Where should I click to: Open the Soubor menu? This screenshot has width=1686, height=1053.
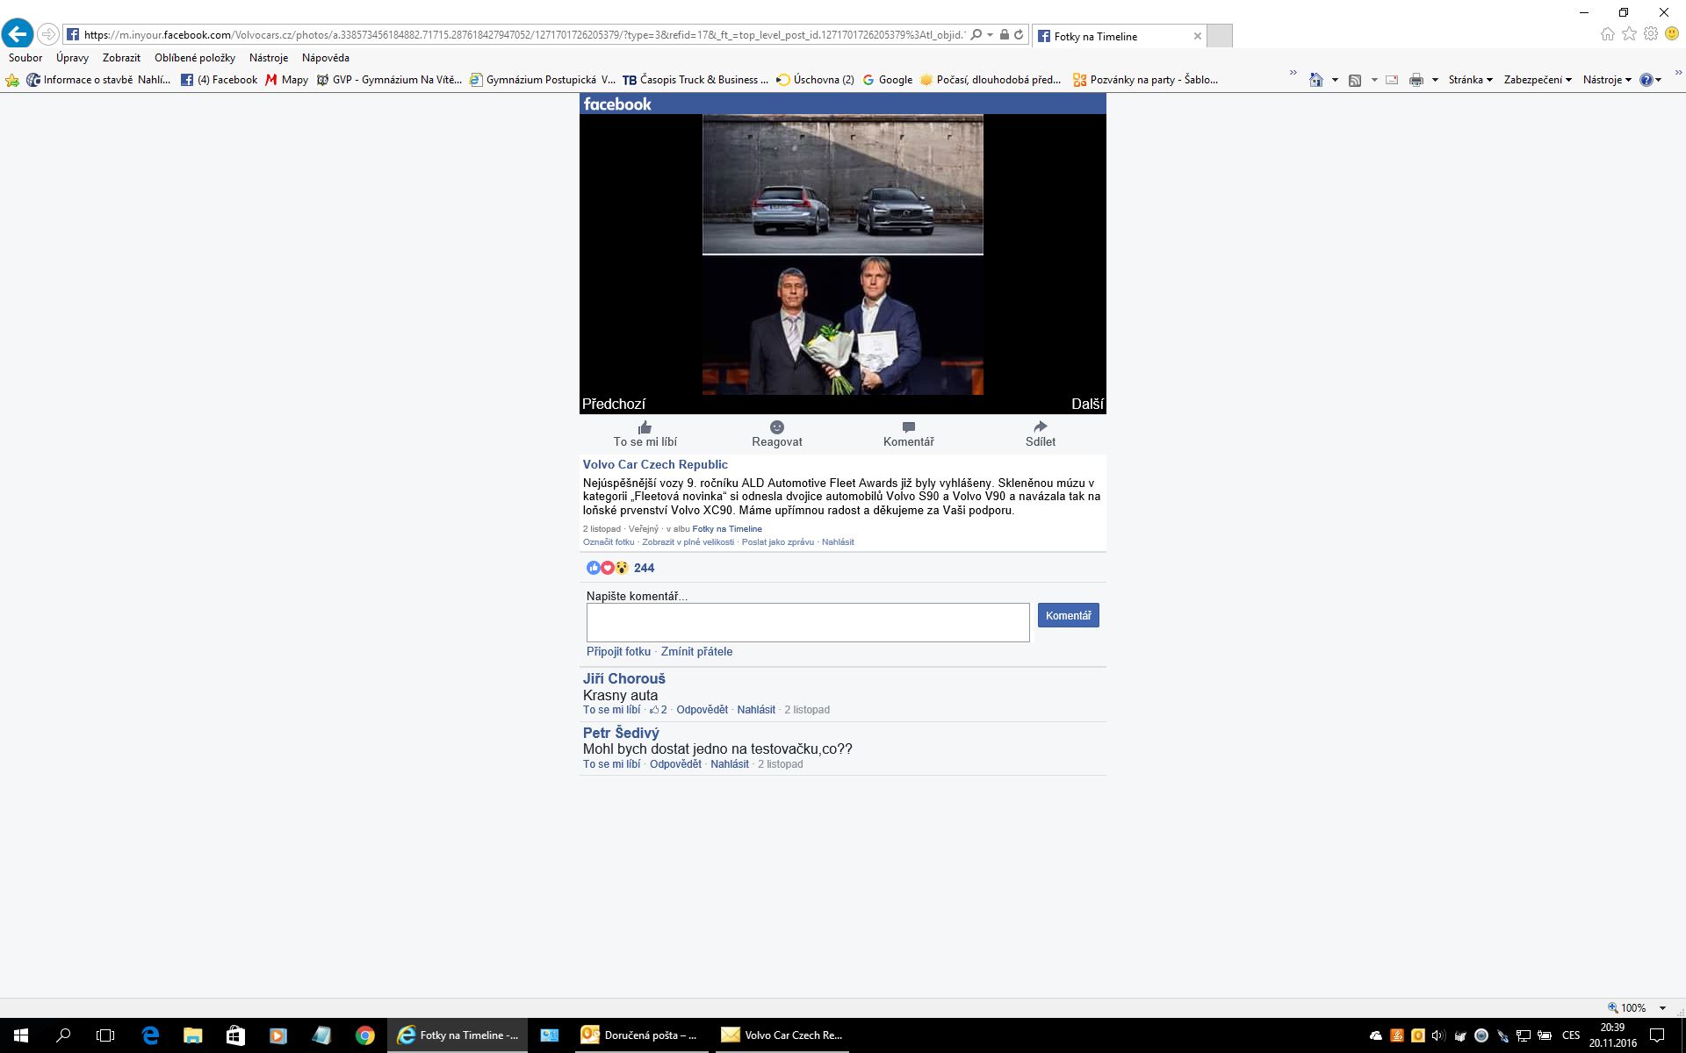(25, 58)
